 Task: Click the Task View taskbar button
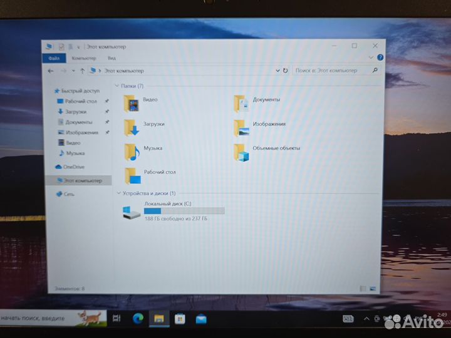tap(117, 319)
